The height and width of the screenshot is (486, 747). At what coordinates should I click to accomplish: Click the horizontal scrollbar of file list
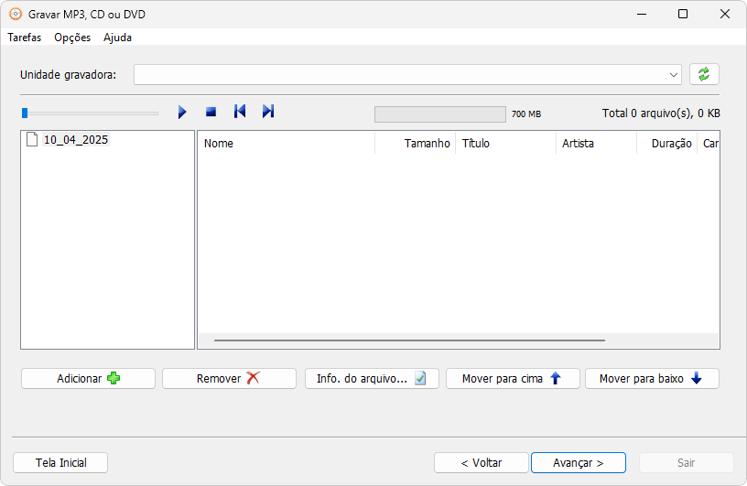pyautogui.click(x=409, y=340)
